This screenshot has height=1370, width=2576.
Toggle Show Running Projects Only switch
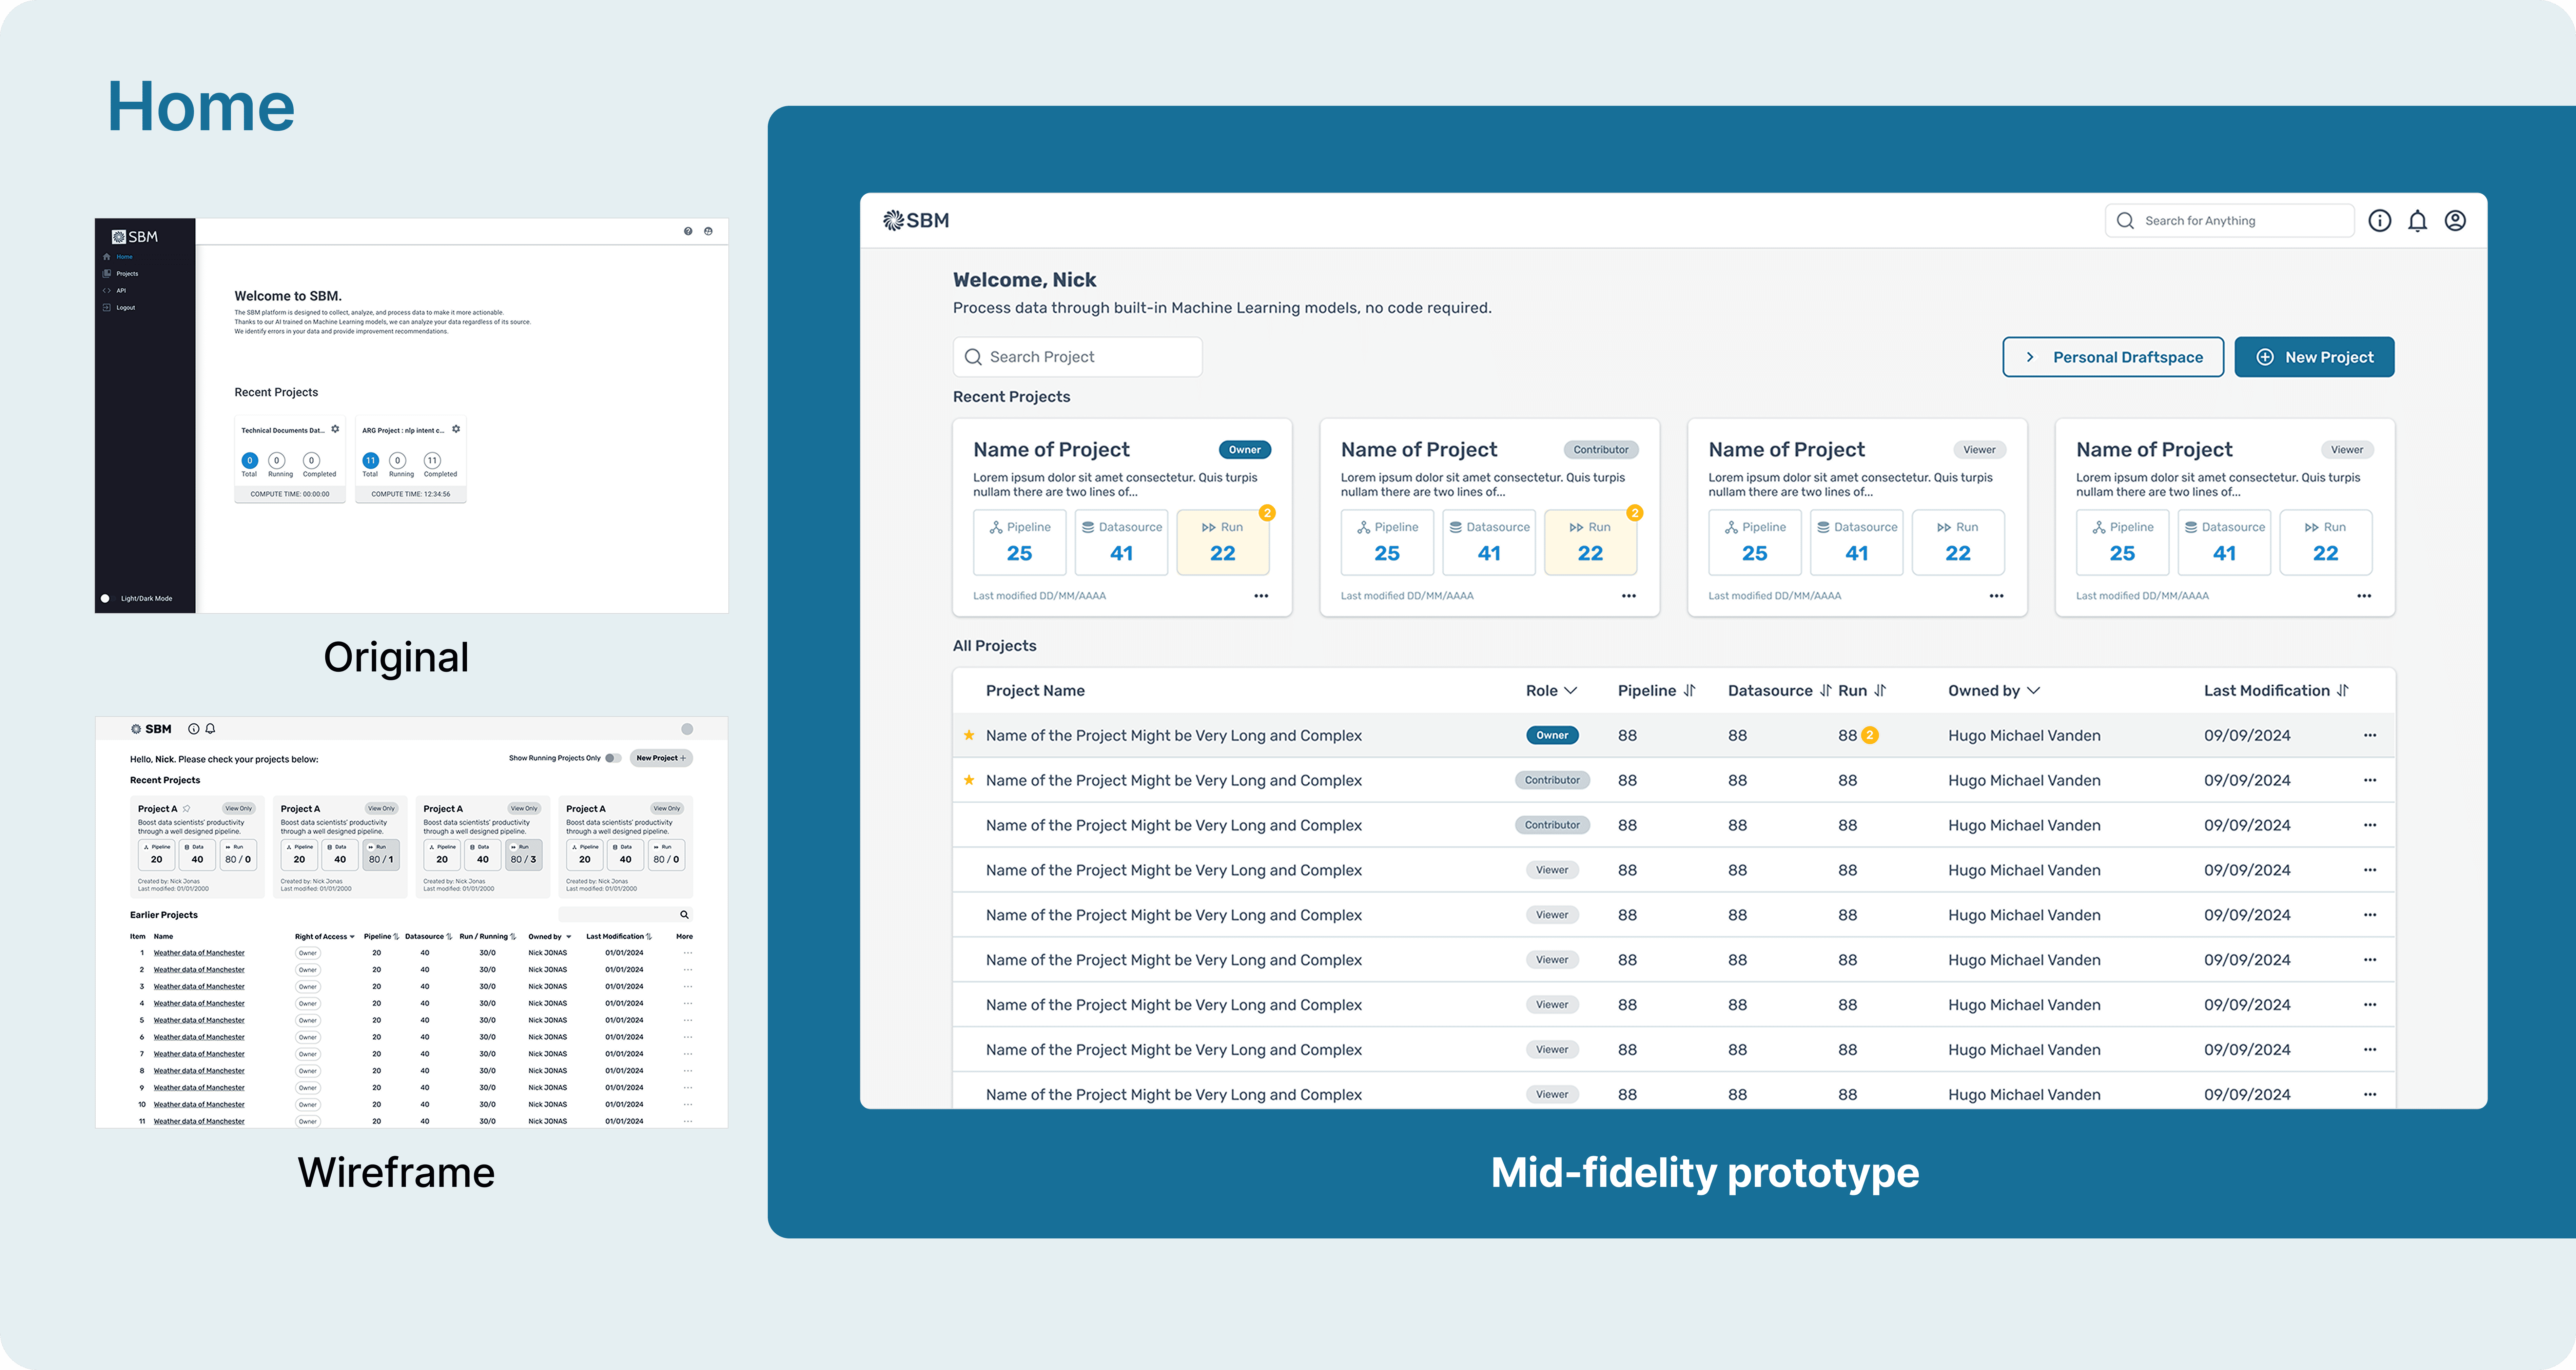pyautogui.click(x=613, y=758)
